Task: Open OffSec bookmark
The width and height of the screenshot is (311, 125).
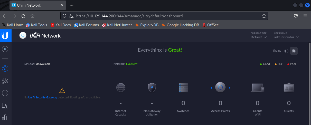Action: [210, 25]
